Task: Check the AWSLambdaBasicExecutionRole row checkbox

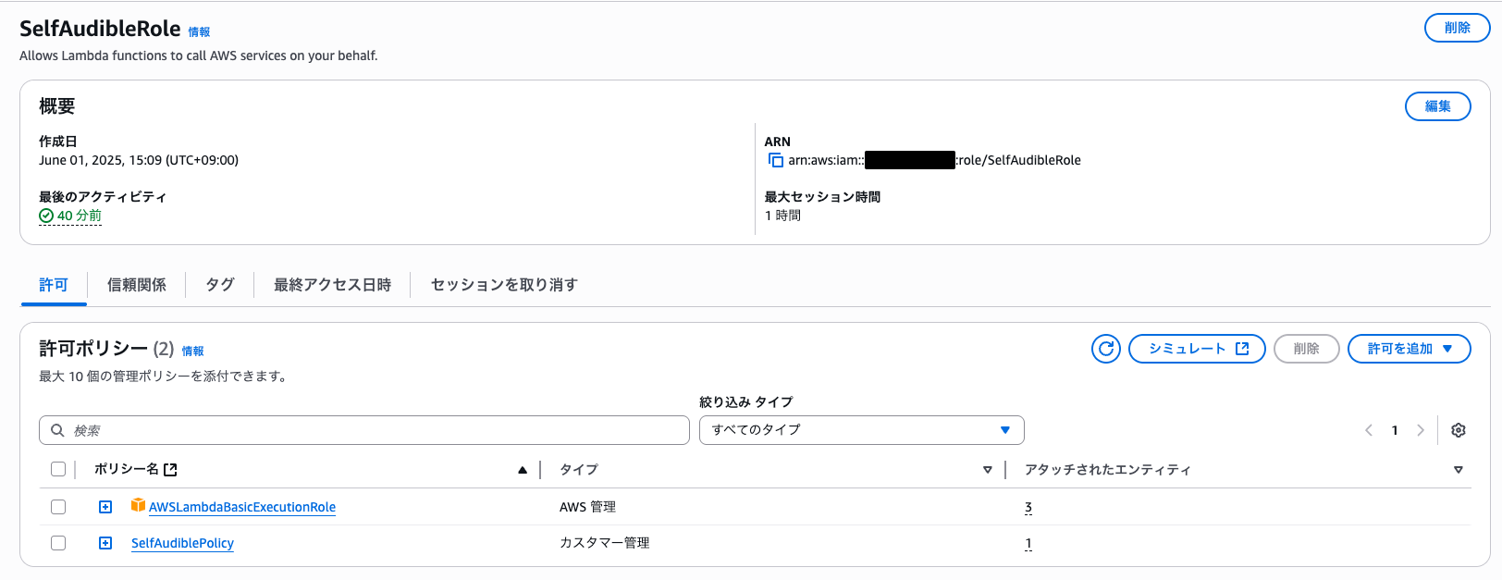Action: [x=58, y=507]
